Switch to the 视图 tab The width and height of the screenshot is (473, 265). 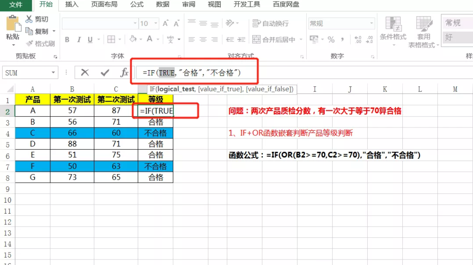tap(214, 5)
